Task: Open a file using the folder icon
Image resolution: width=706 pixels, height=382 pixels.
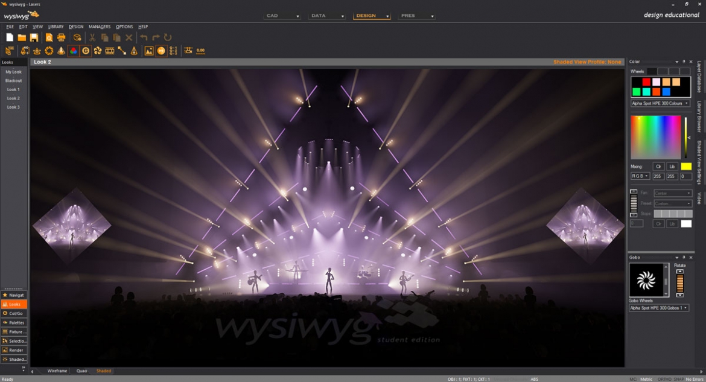Action: coord(22,37)
